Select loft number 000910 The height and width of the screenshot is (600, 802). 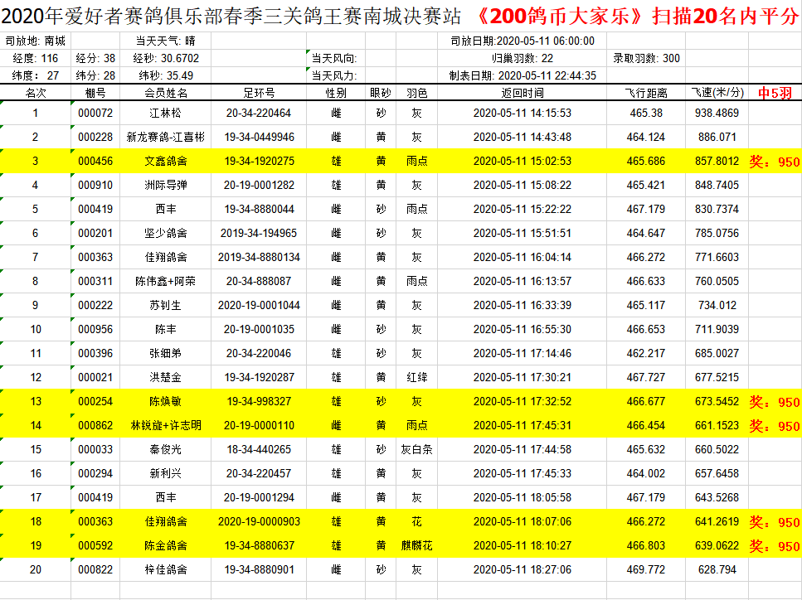(95, 185)
